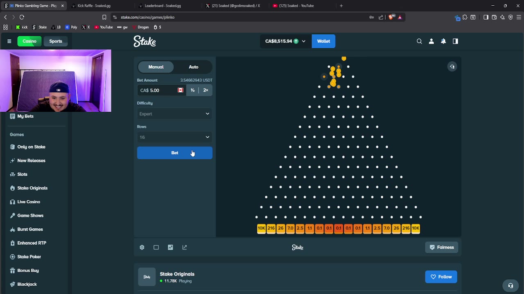524x294 pixels.
Task: Open game settings gear below Plinko board
Action: coord(142,247)
